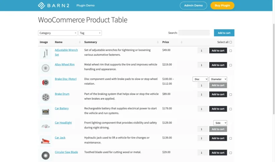Sort table by Summary column arrows

(158, 42)
